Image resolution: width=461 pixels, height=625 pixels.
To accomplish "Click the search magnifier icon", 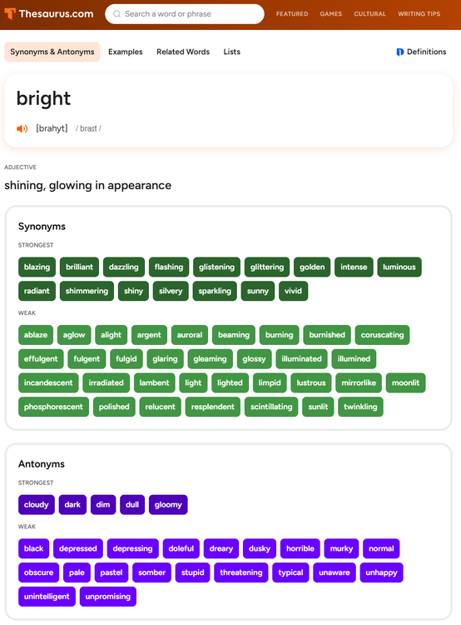I will pyautogui.click(x=116, y=14).
